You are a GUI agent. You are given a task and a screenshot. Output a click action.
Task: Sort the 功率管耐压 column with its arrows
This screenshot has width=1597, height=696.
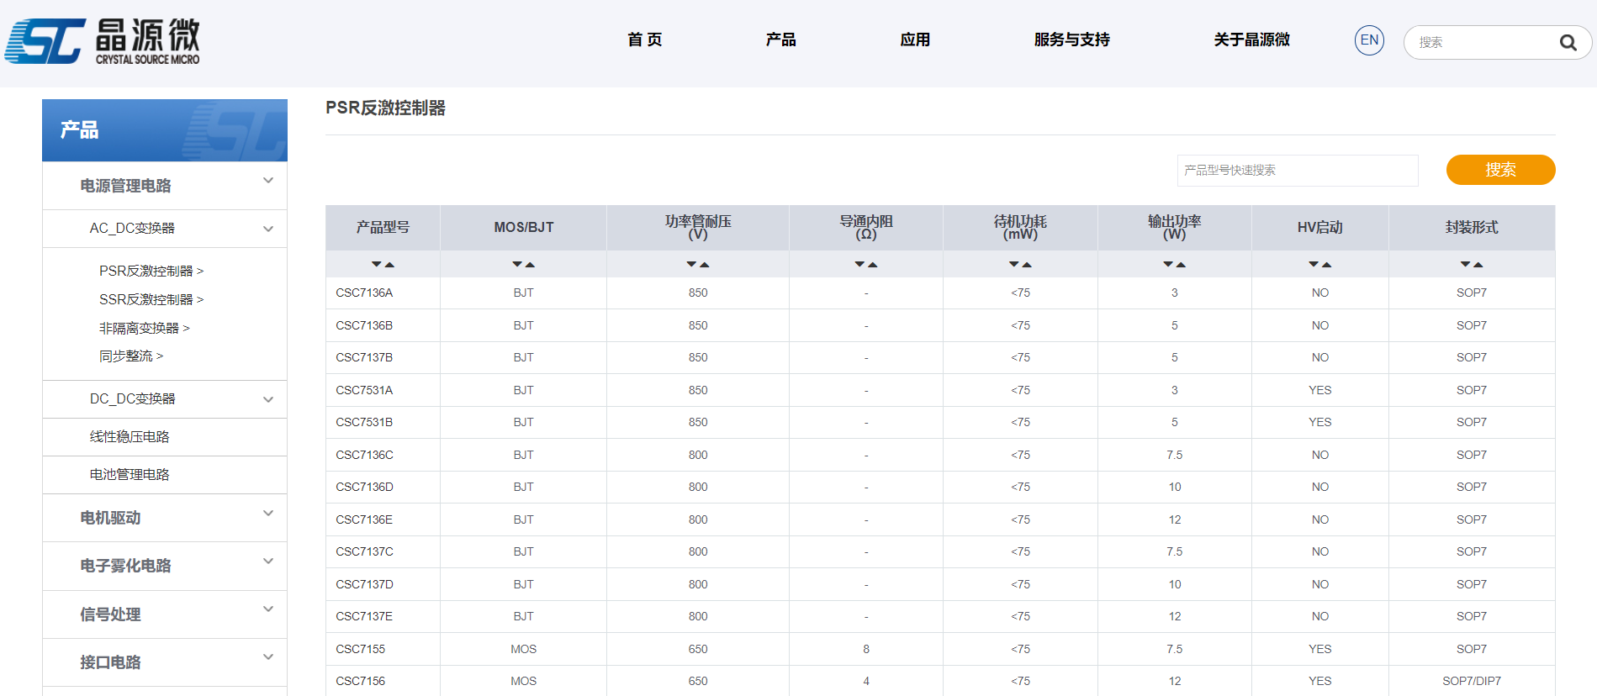click(698, 265)
